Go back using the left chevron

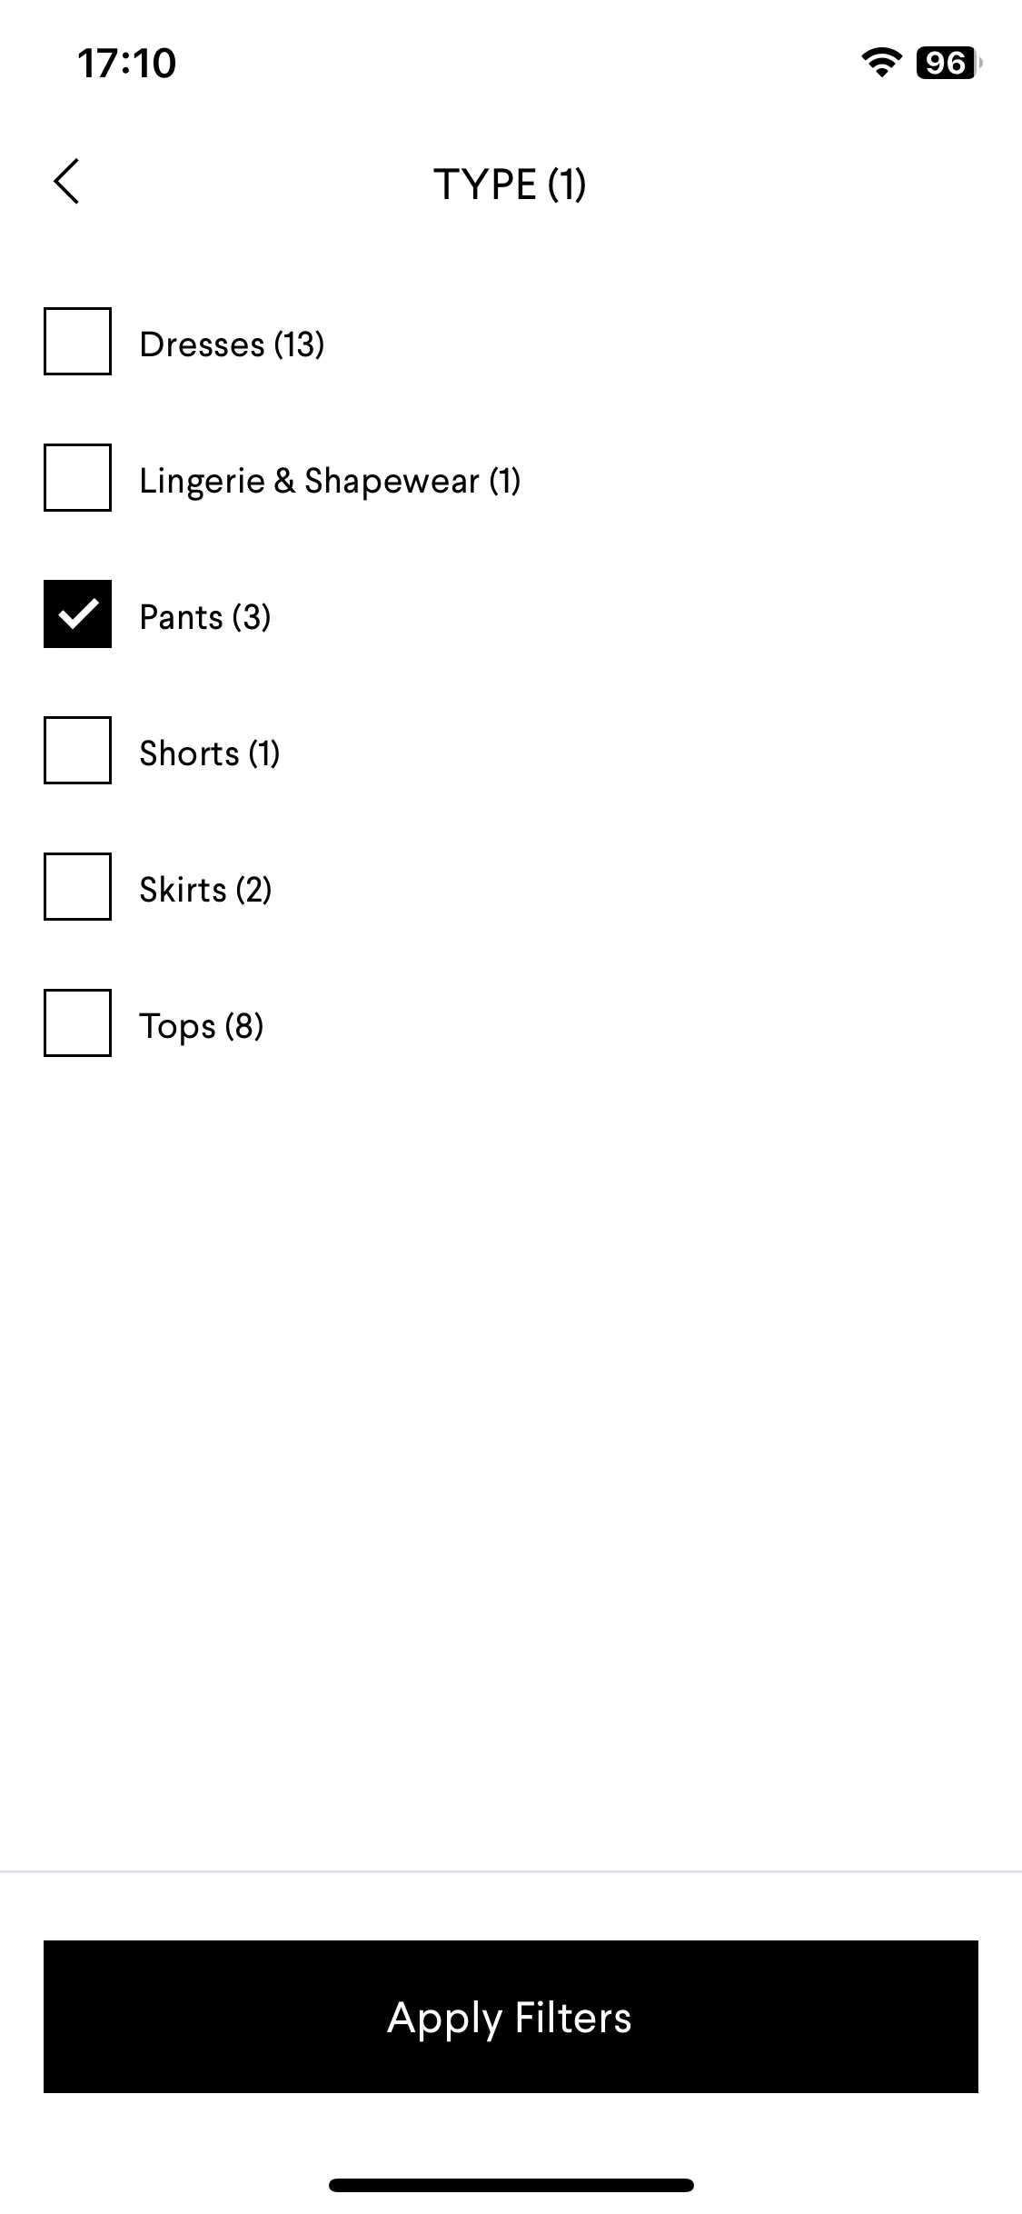(67, 182)
